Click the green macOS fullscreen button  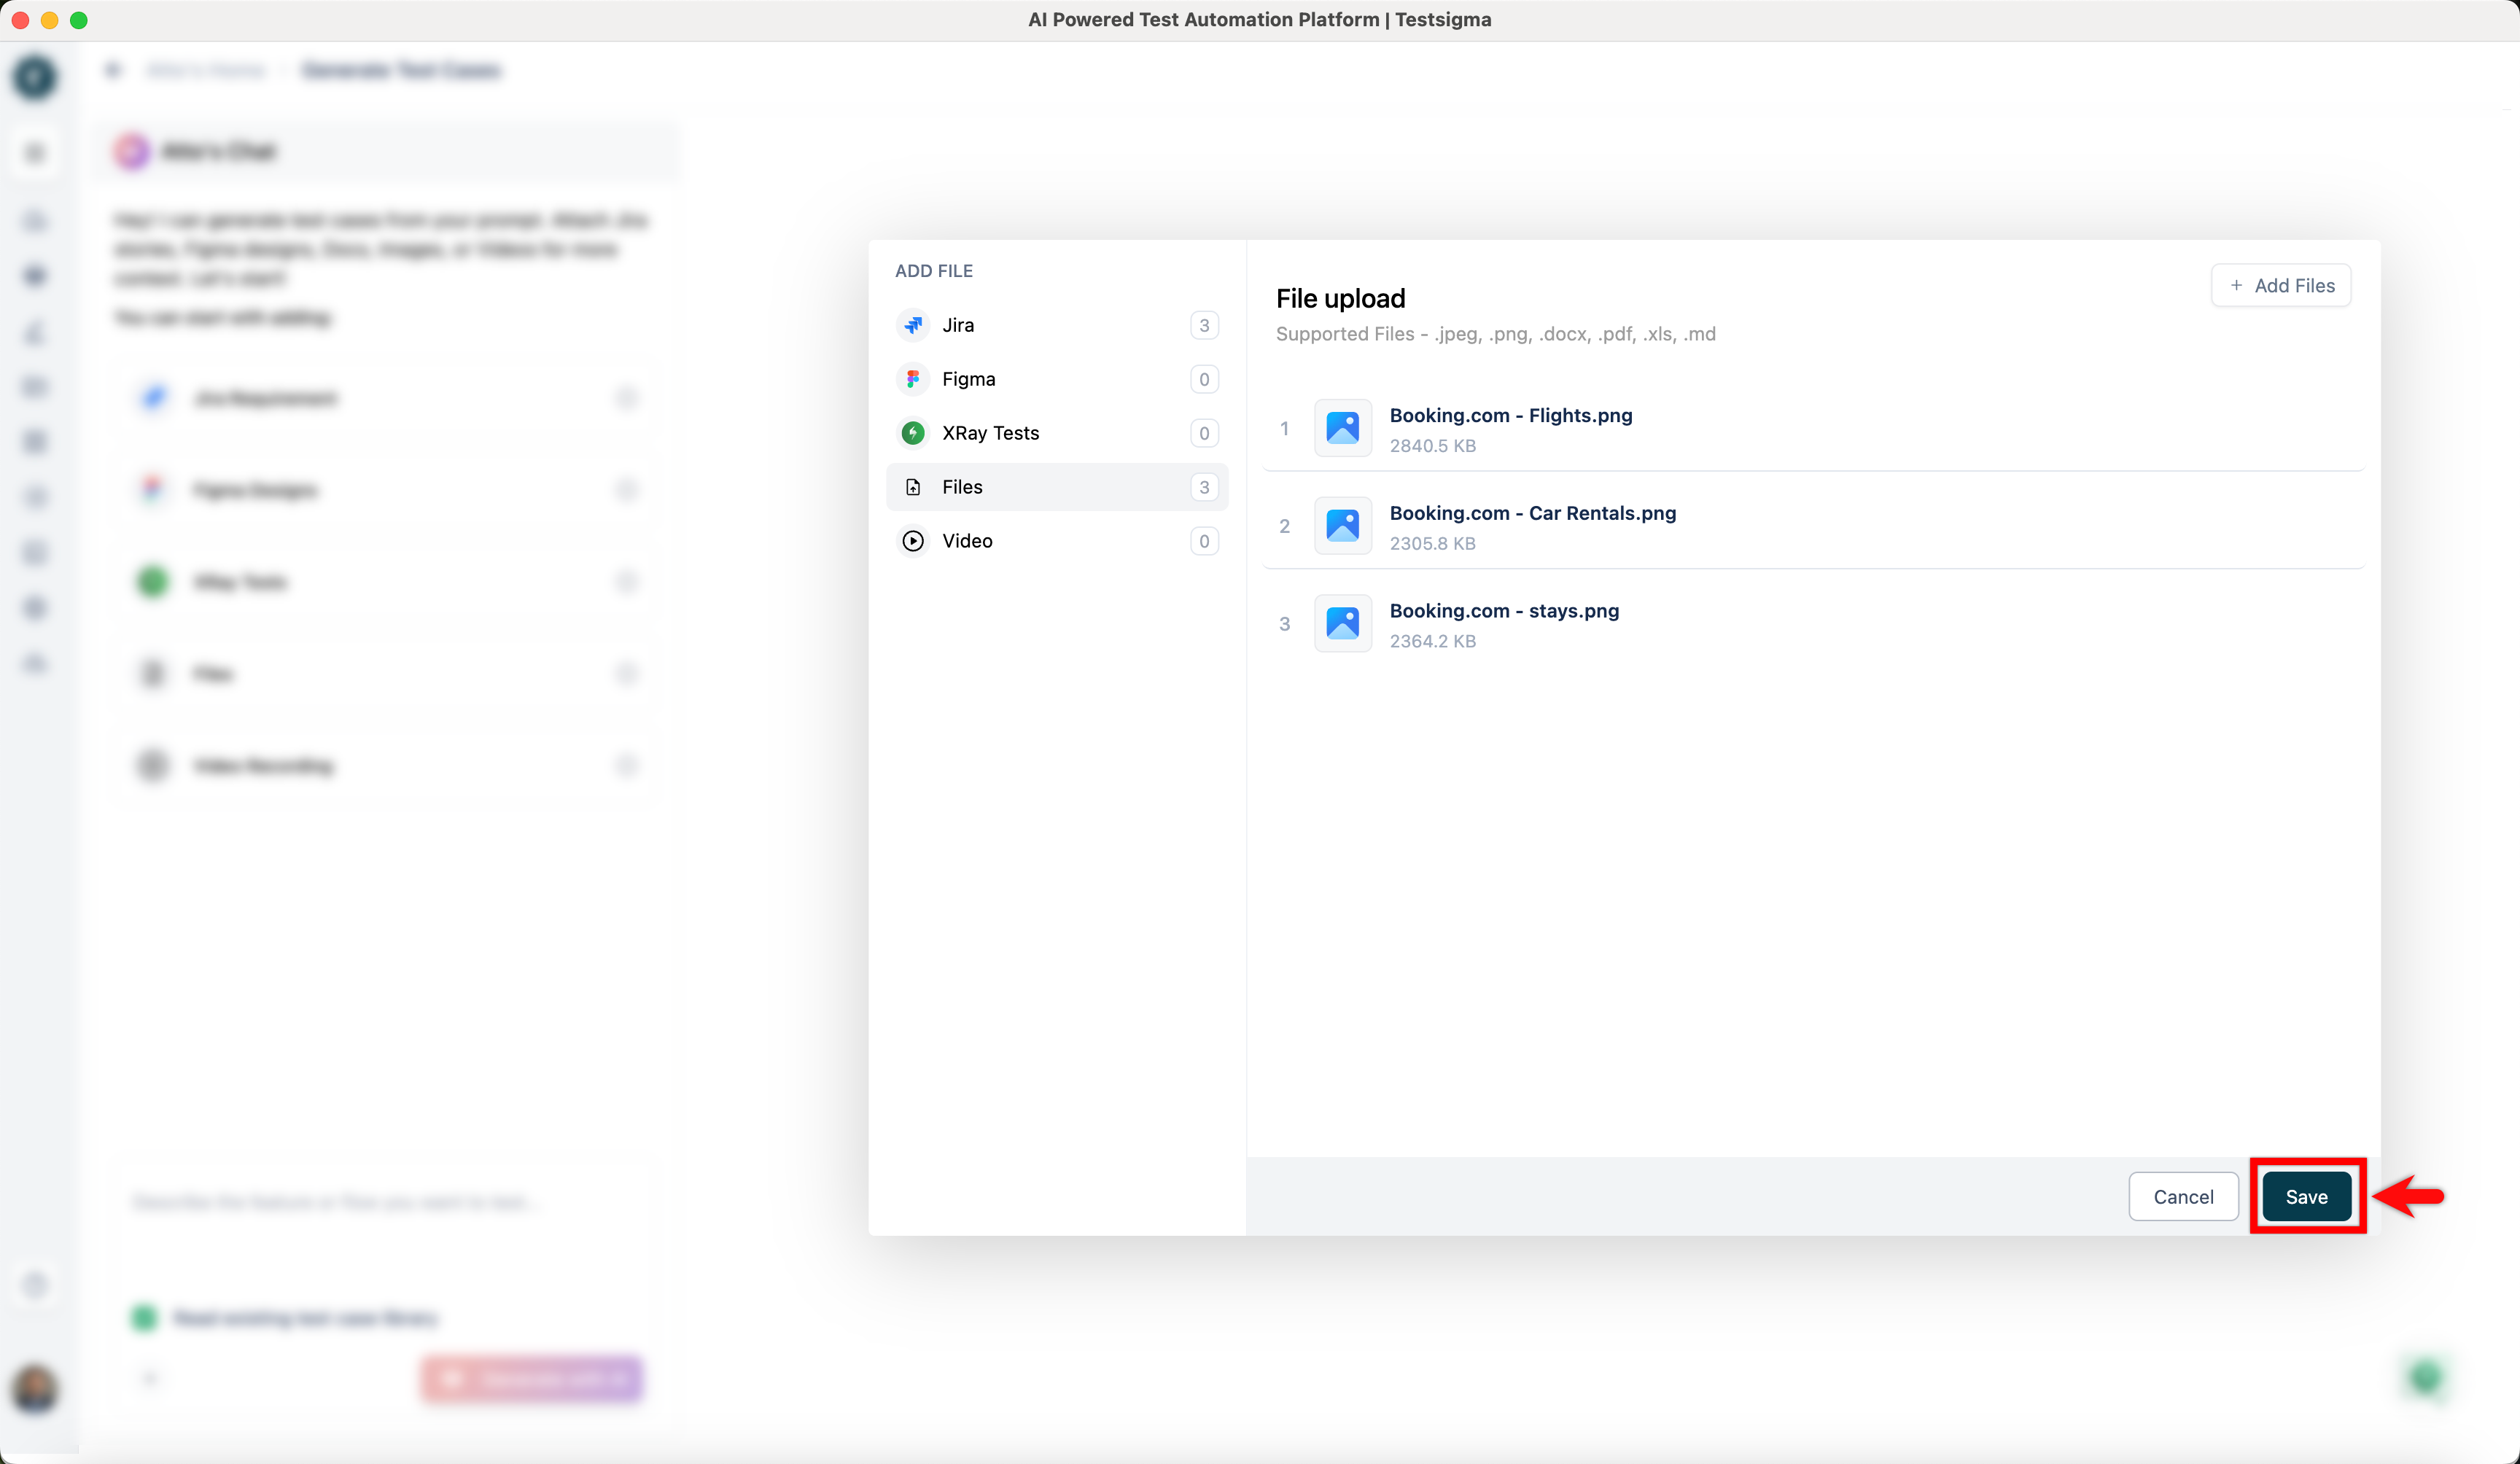coord(79,20)
